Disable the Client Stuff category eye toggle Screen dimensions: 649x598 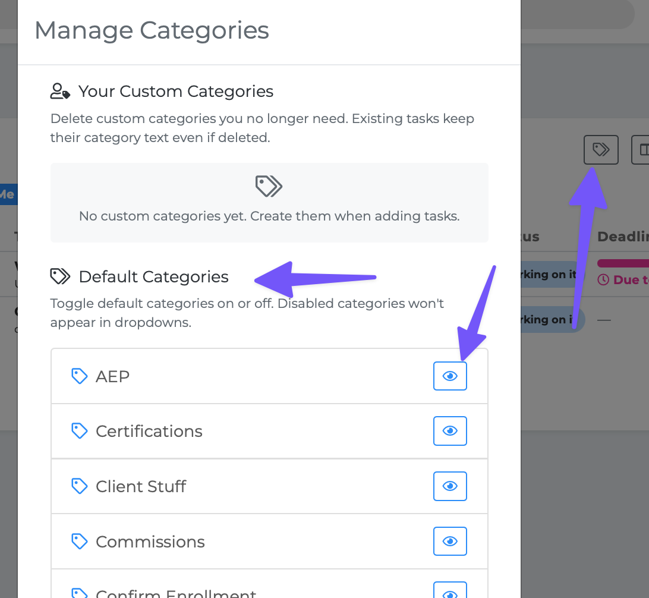click(x=450, y=486)
